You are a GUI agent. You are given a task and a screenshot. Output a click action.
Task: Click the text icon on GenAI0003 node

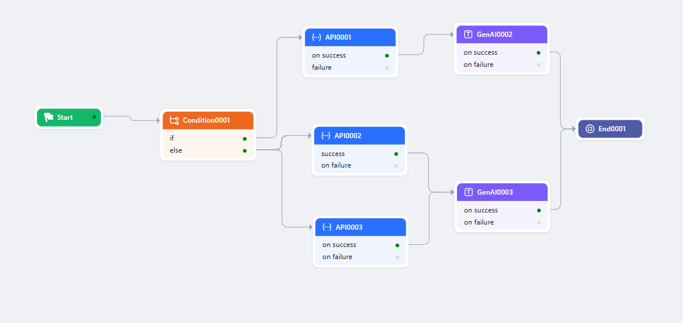(x=469, y=192)
